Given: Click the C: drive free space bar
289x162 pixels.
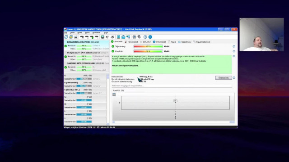Looking at the screenshot, I should (84, 79).
